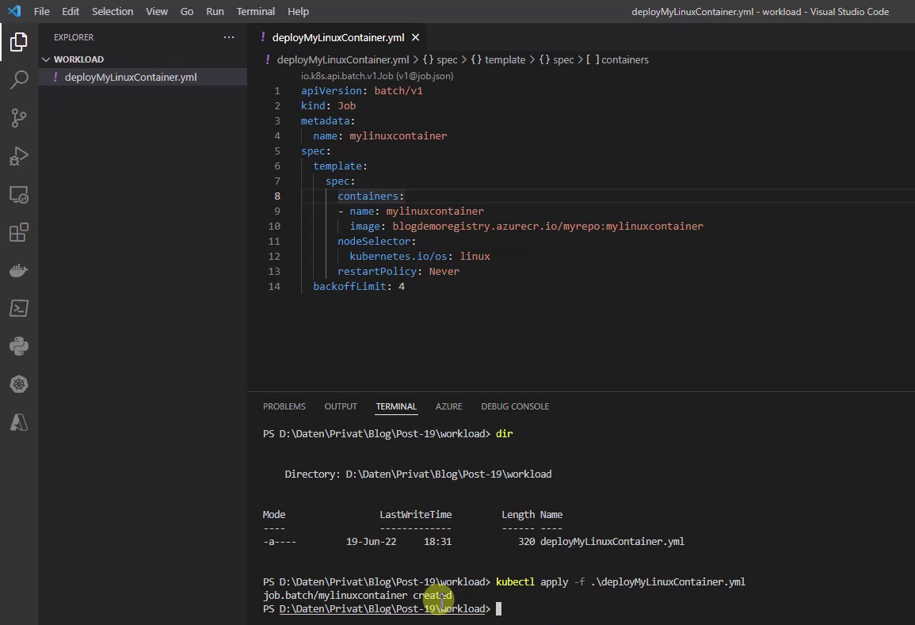The height and width of the screenshot is (625, 915).
Task: Open the Source Control icon
Action: 19,117
